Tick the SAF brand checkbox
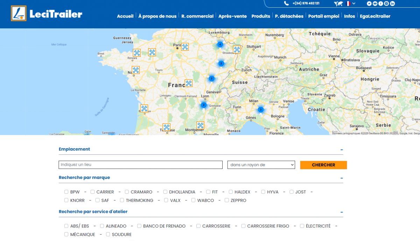Image resolution: width=420 pixels, height=242 pixels. [x=97, y=200]
